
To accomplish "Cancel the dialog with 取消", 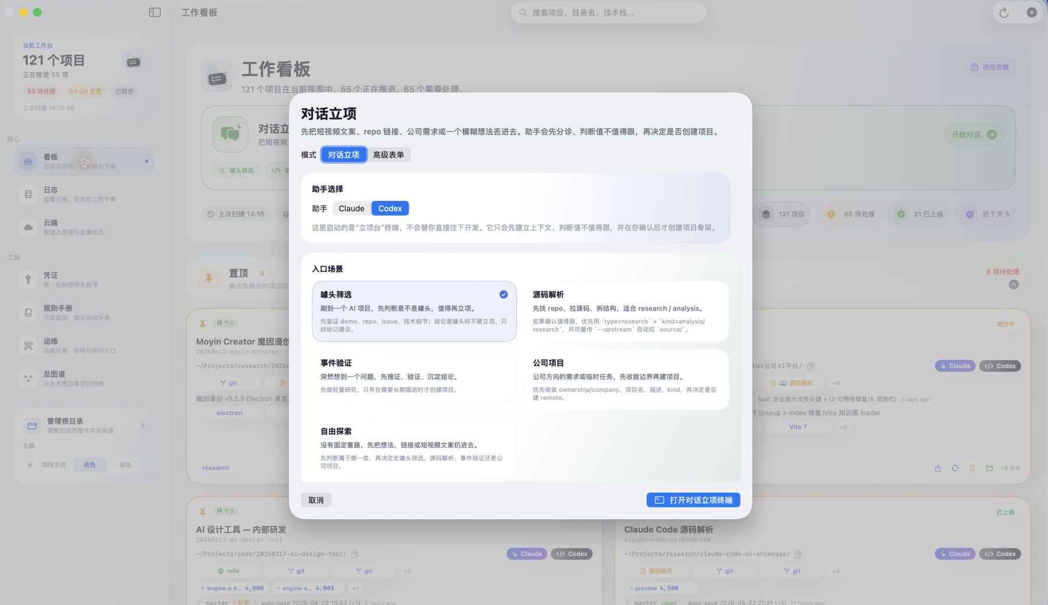I will [316, 500].
